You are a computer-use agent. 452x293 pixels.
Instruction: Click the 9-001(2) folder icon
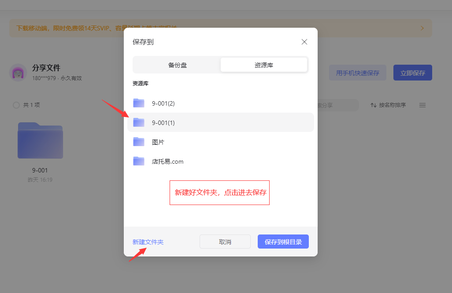139,103
